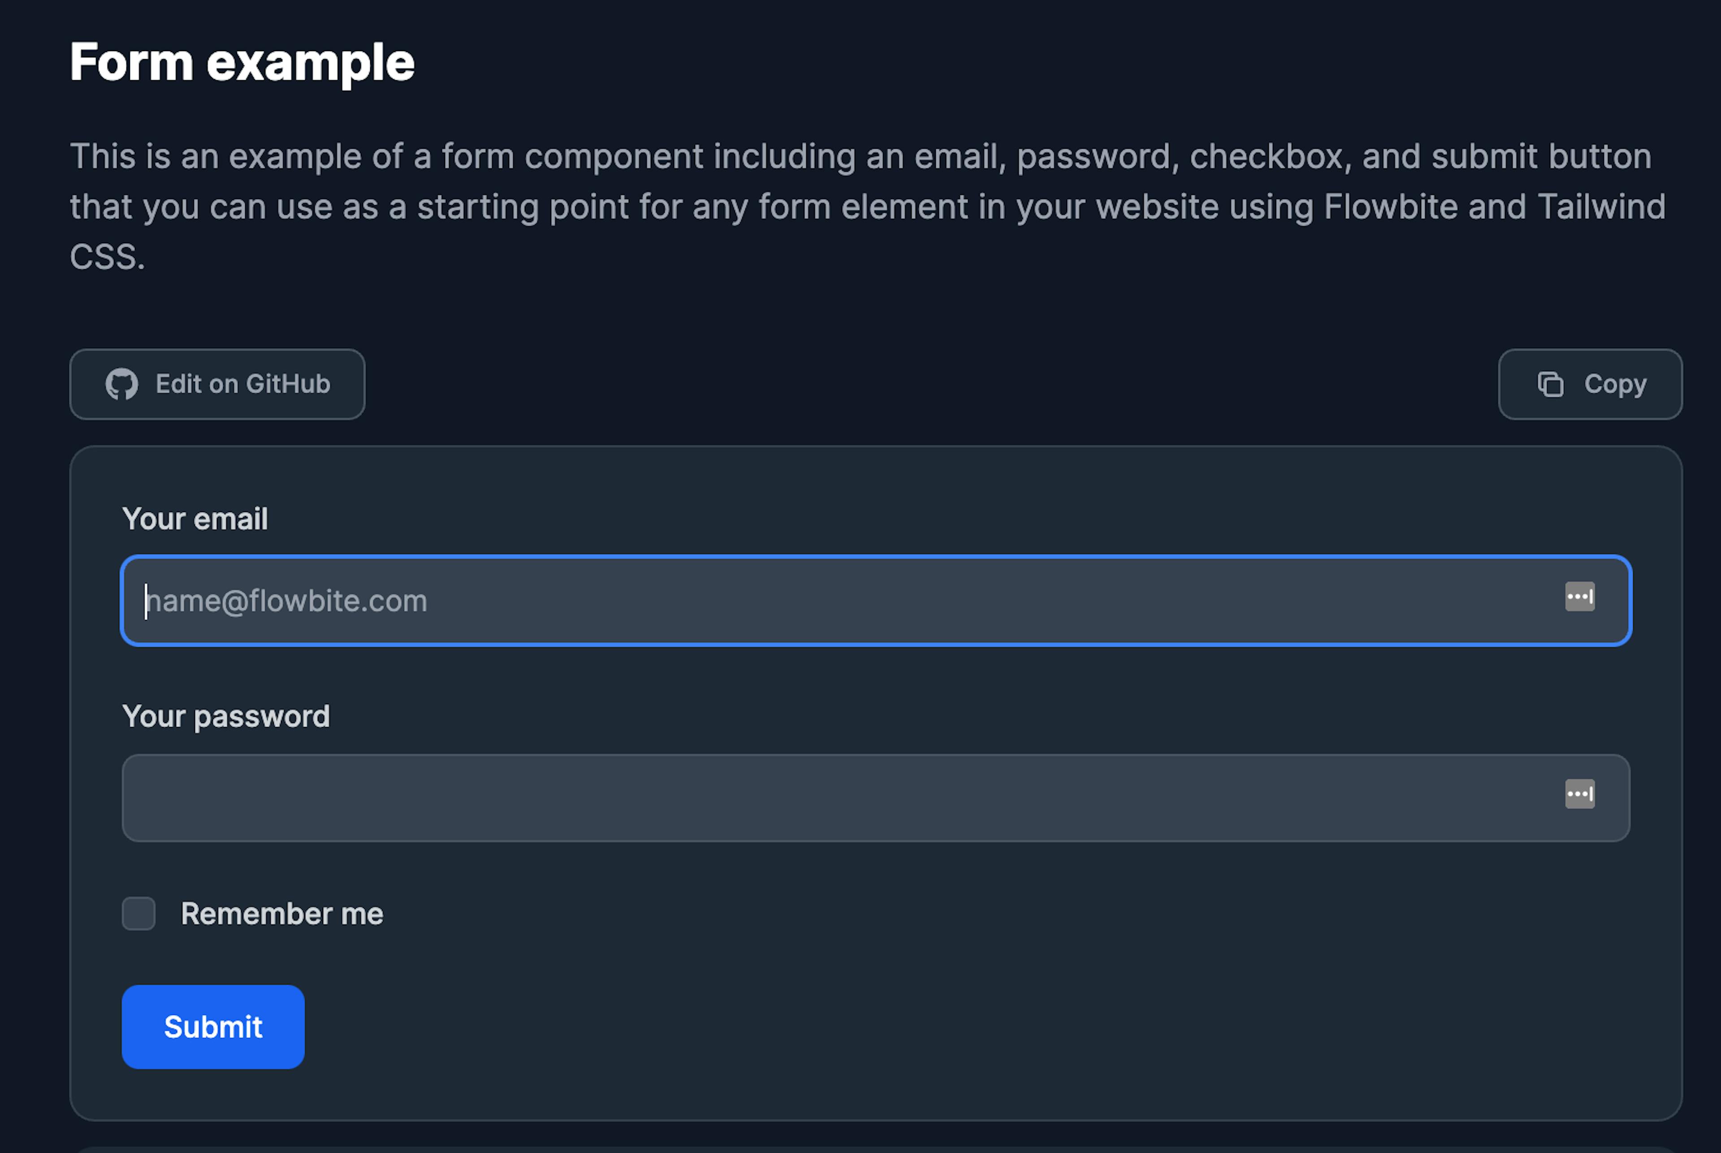Click the word 'checkbox' in the description paragraph
Image resolution: width=1721 pixels, height=1153 pixels.
(1266, 157)
